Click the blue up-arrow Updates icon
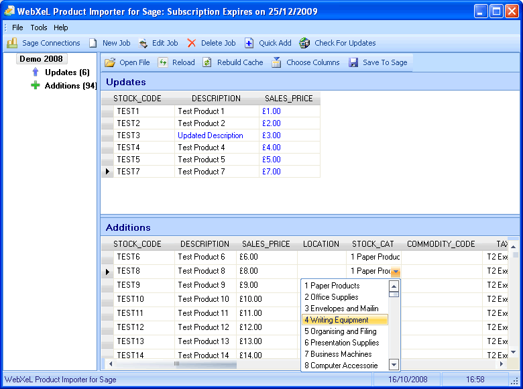This screenshot has height=389, width=523. coord(36,72)
